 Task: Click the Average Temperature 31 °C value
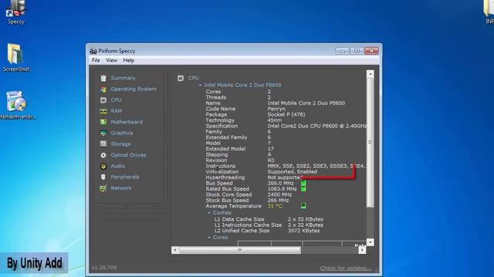(x=275, y=206)
